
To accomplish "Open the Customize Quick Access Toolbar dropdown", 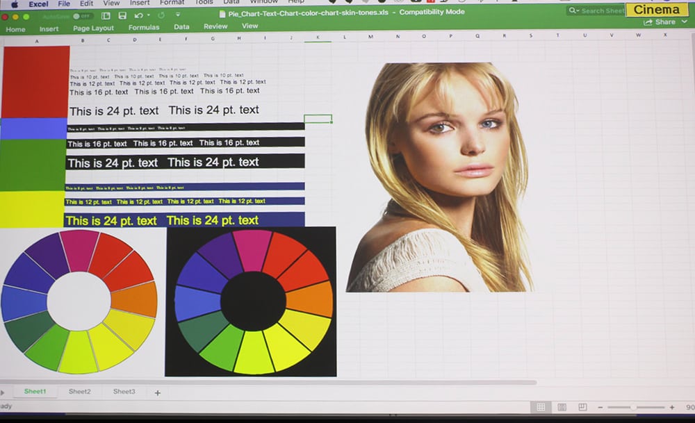I will click(x=178, y=15).
